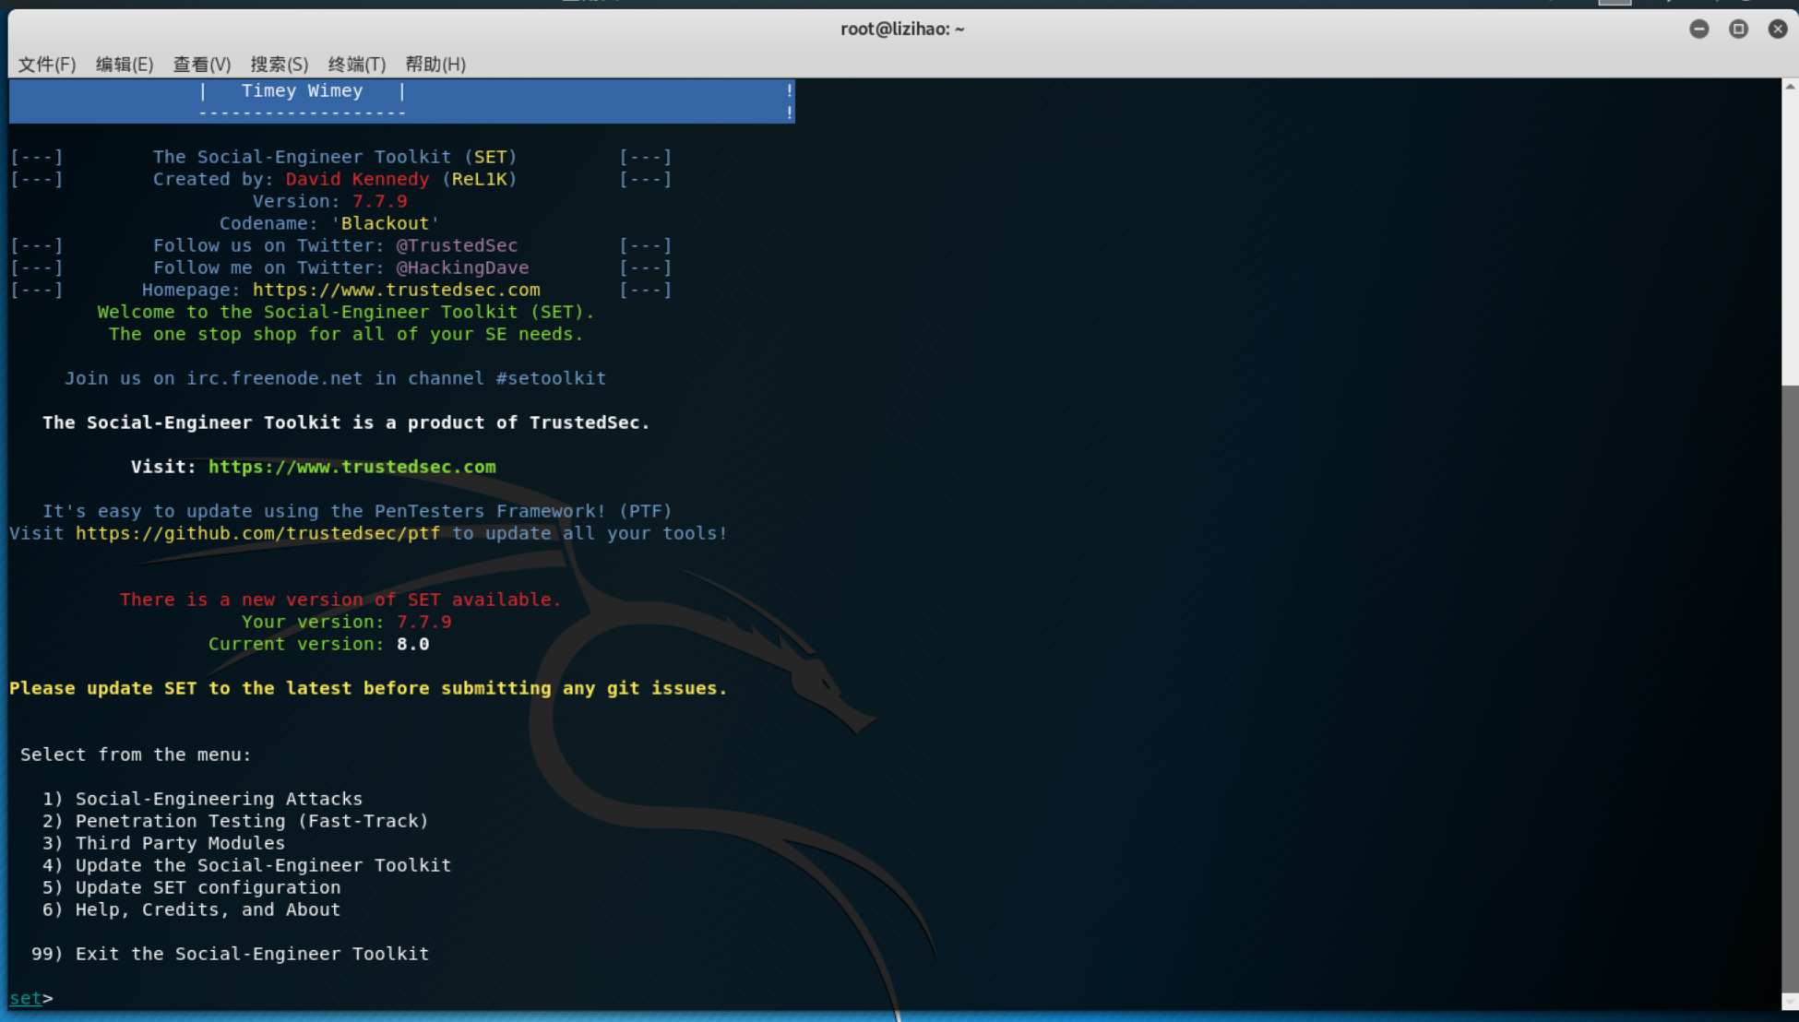Click the vertical scrollbar thumb
The height and width of the screenshot is (1022, 1799).
1790,688
